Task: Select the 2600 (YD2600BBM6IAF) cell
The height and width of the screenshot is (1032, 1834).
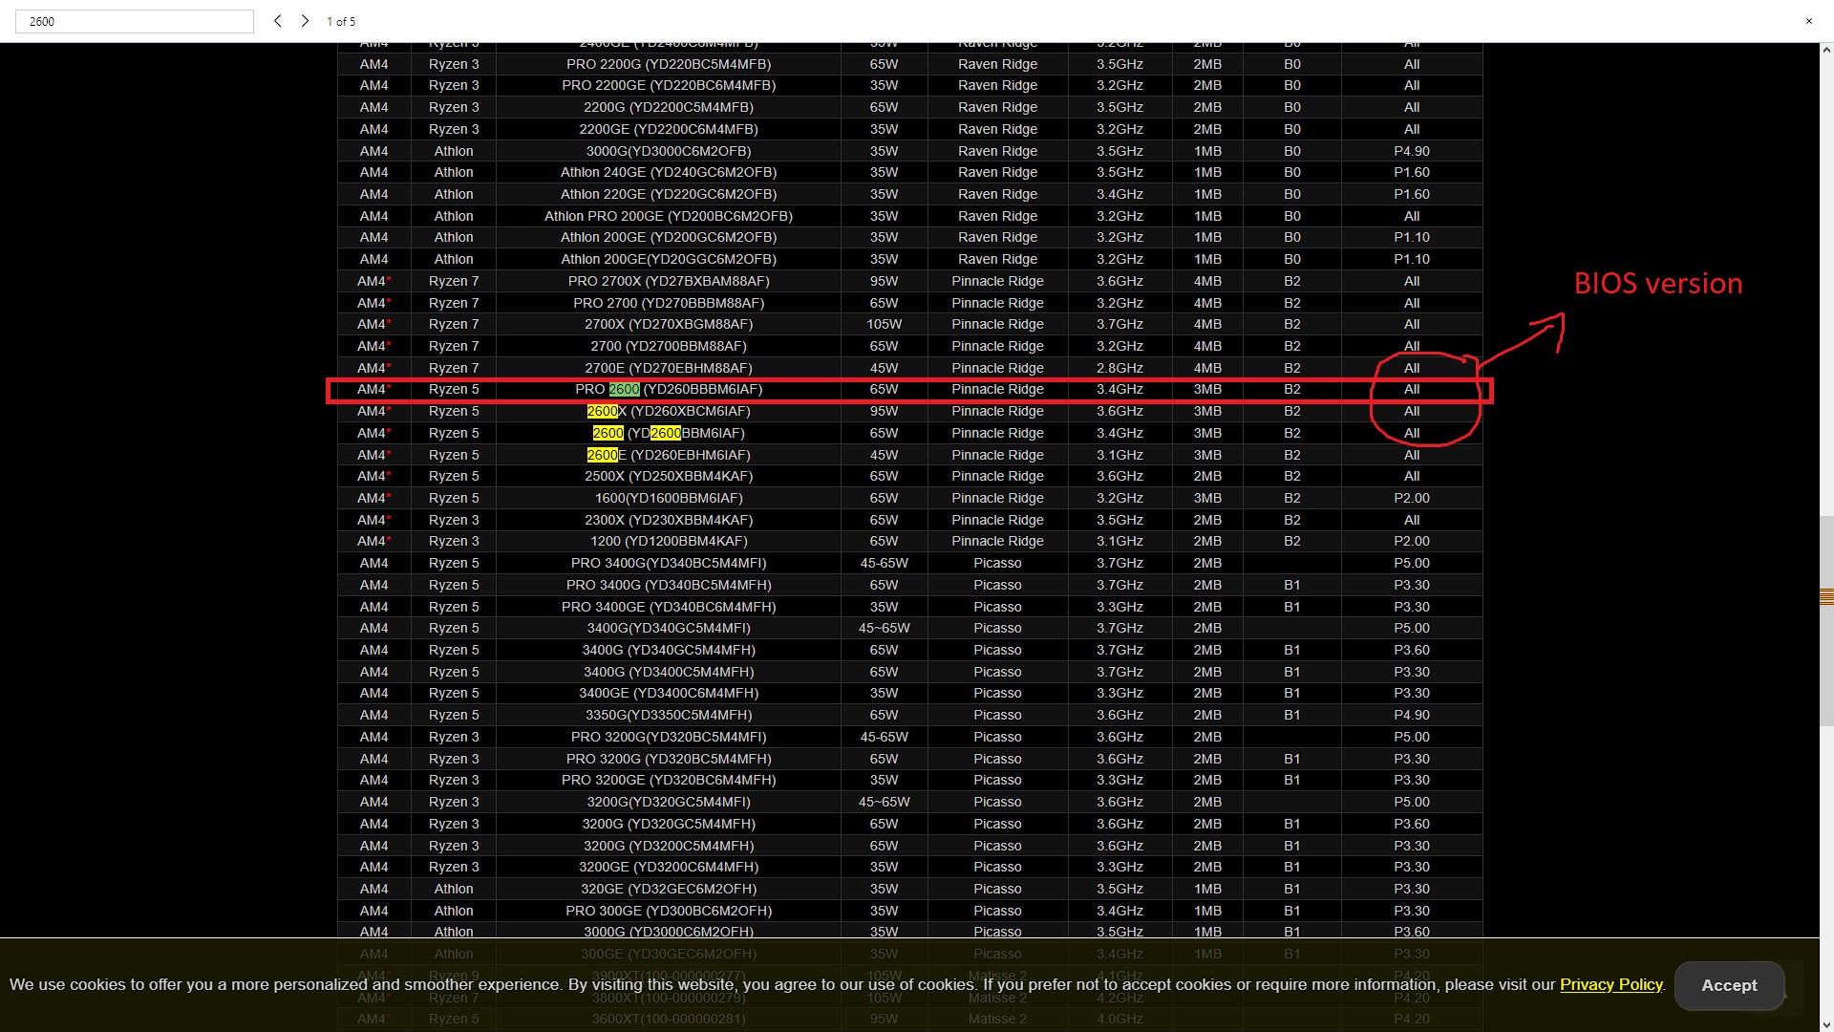Action: click(669, 433)
